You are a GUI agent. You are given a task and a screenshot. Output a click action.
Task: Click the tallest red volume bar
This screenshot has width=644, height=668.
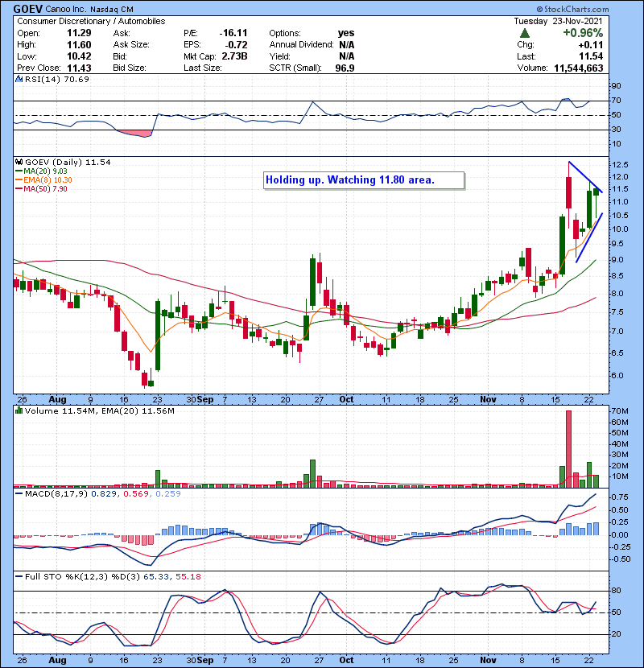click(568, 449)
